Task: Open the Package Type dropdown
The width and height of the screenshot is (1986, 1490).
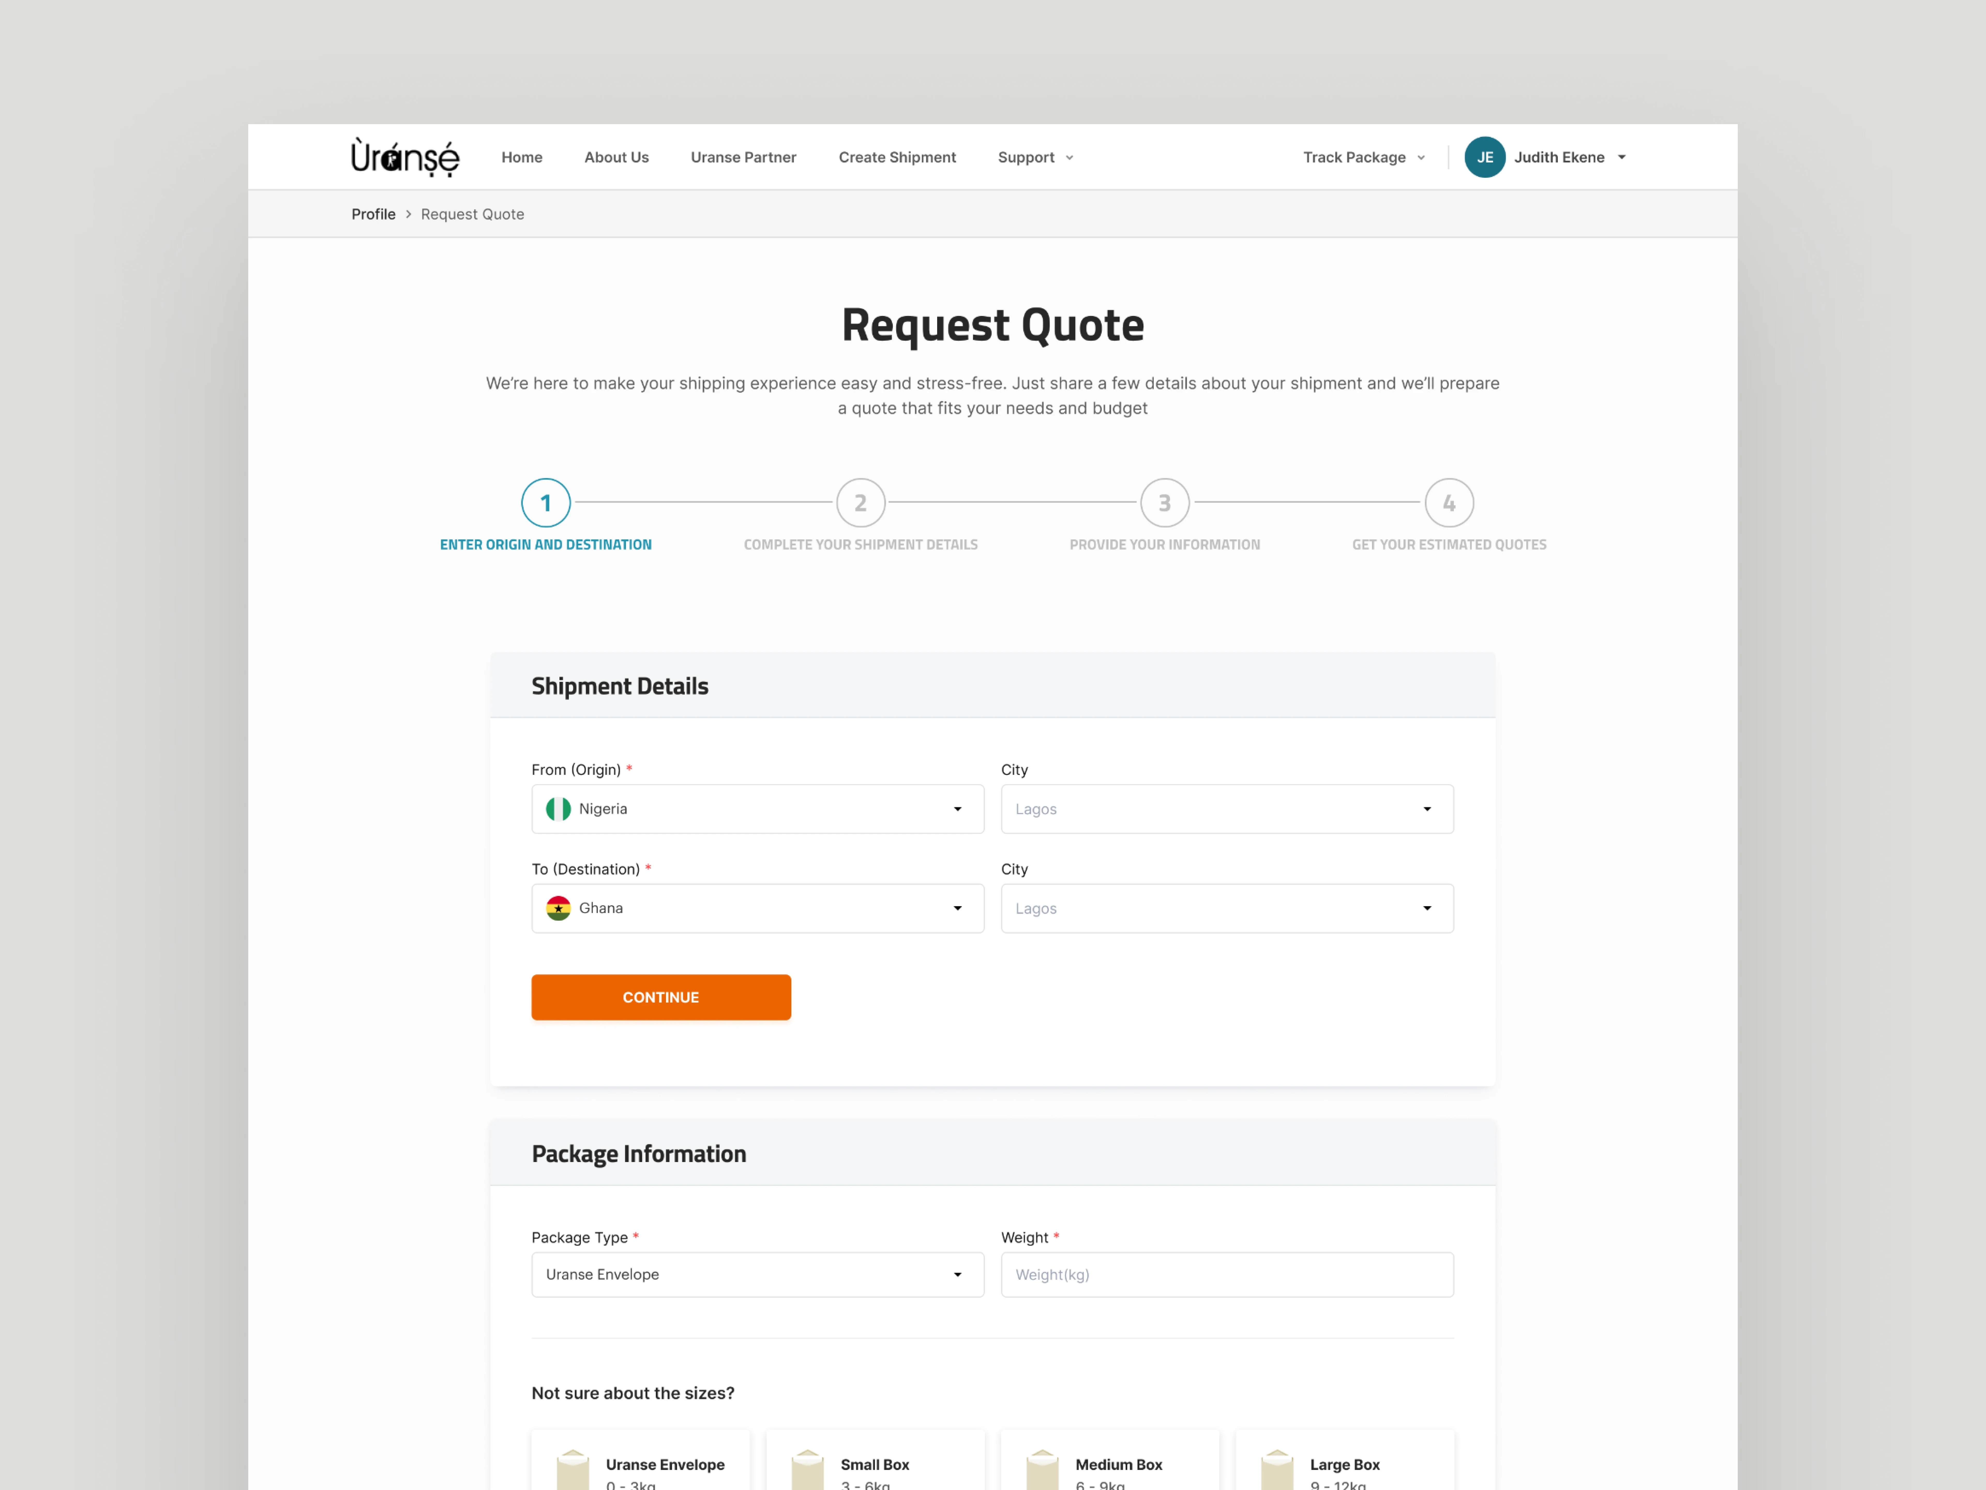Action: pyautogui.click(x=758, y=1275)
